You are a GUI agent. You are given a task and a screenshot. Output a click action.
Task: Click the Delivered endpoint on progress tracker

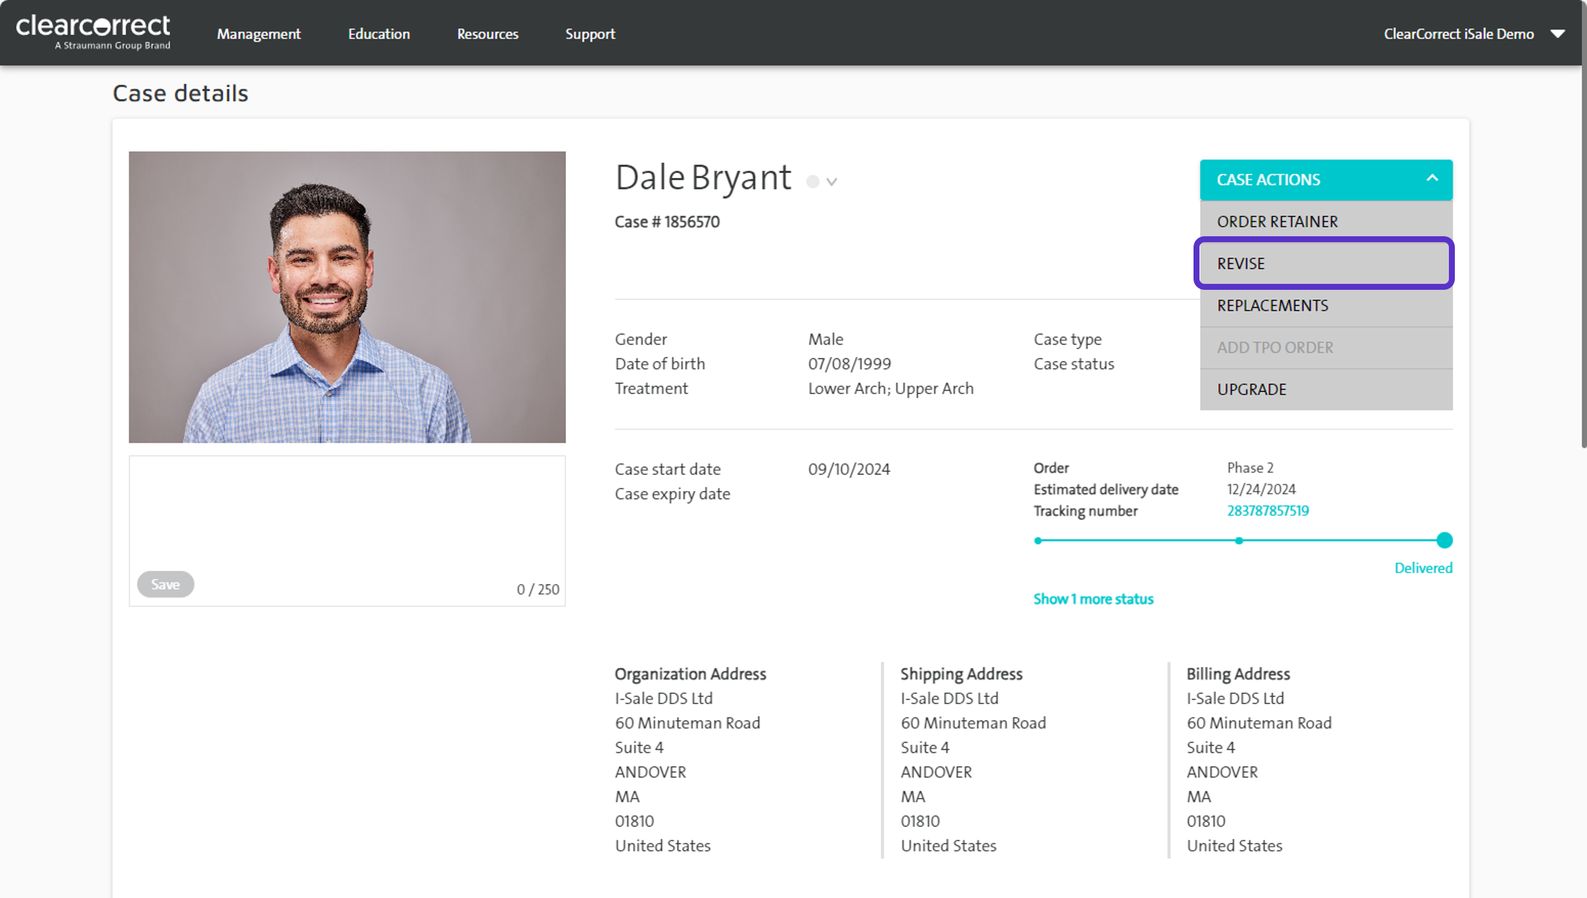[1444, 540]
